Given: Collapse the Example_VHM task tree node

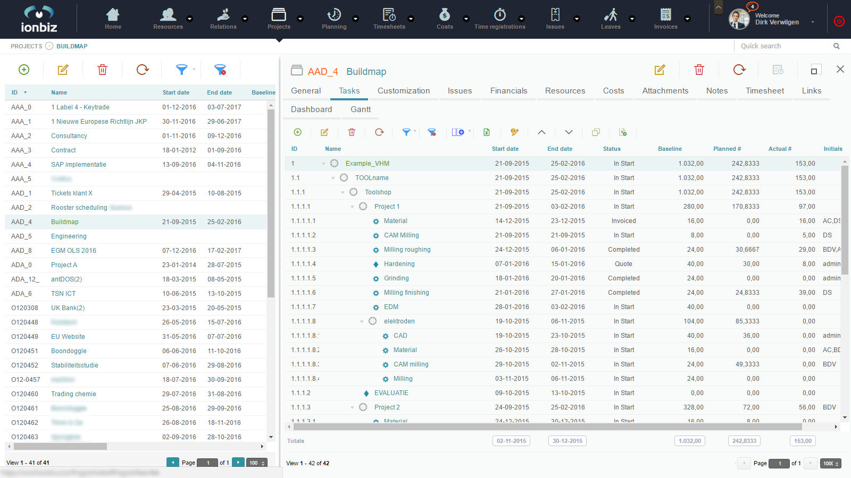Looking at the screenshot, I should click(x=323, y=164).
